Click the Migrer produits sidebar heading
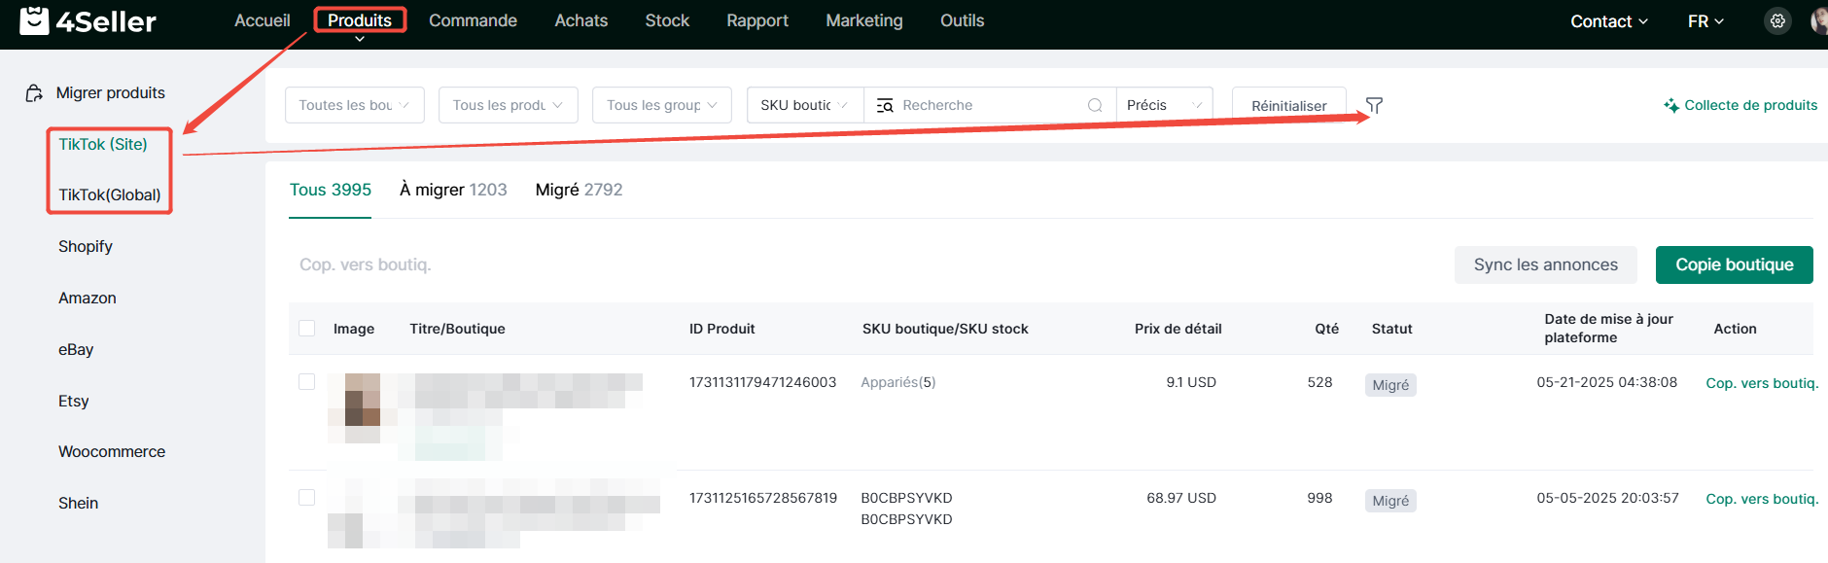Screen dimensions: 1828x563 click(111, 92)
